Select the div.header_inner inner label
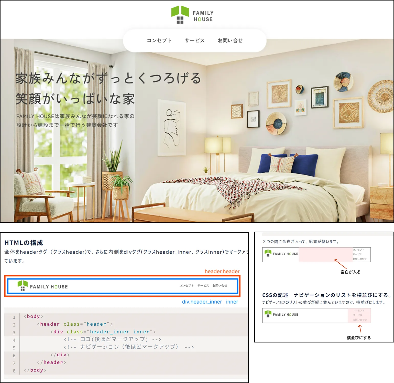 [x=210, y=302]
